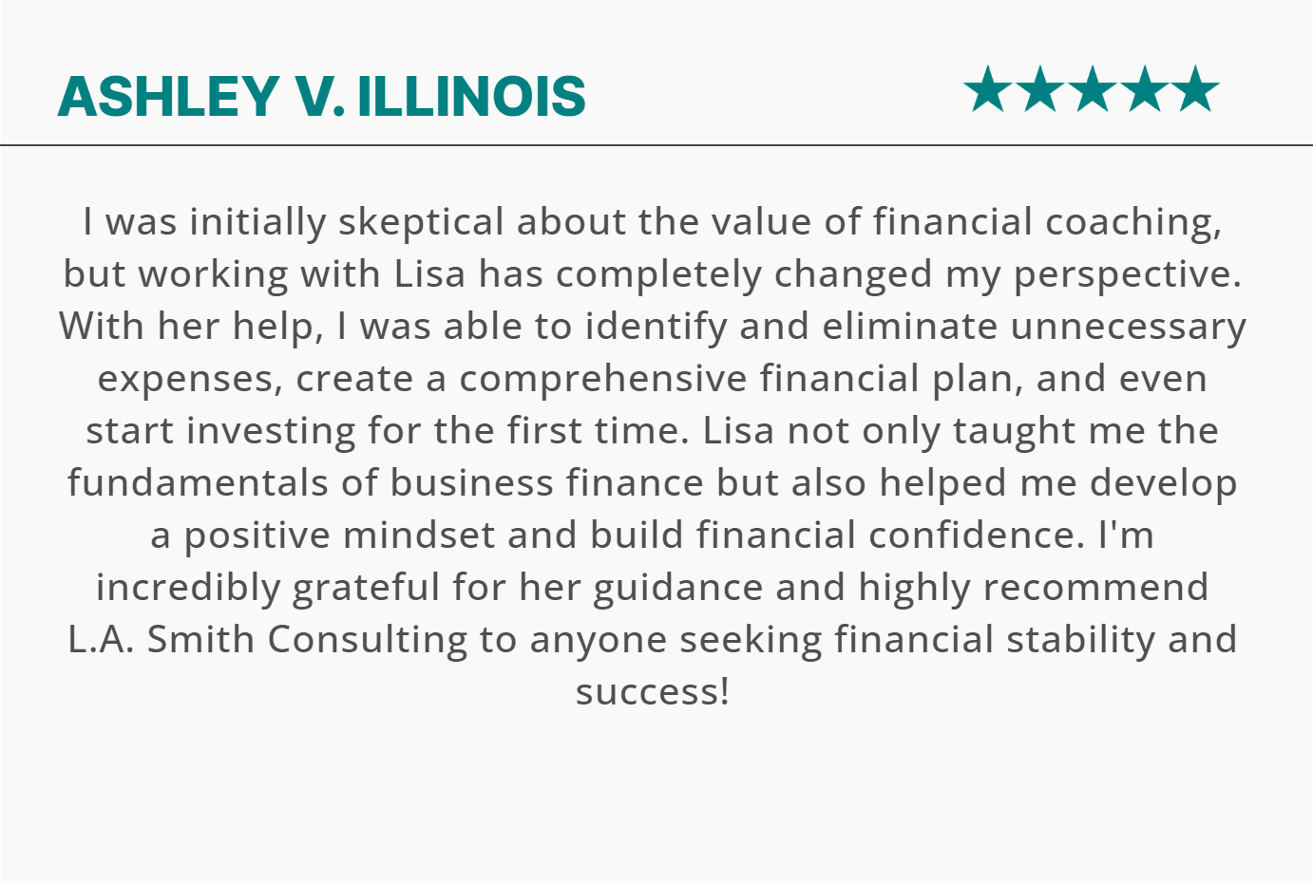Screen dimensions: 1313x883
Task: Select the fourth rating star
Action: [1143, 89]
